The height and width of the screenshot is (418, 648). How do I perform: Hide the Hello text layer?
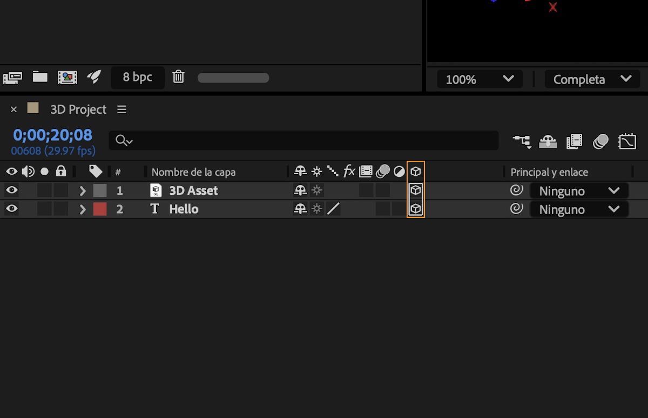[x=11, y=209]
